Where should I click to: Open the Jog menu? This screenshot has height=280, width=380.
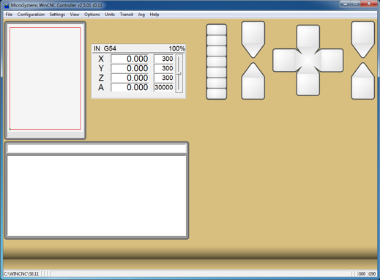tap(141, 15)
